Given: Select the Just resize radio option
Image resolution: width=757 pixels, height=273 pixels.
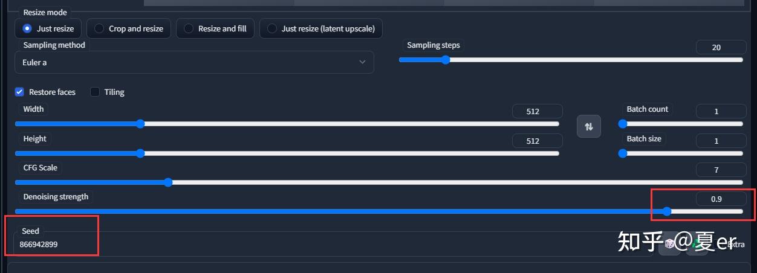Looking at the screenshot, I should (x=27, y=28).
